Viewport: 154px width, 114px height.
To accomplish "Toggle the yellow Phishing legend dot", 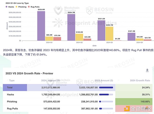I will pyautogui.click(x=16, y=7).
